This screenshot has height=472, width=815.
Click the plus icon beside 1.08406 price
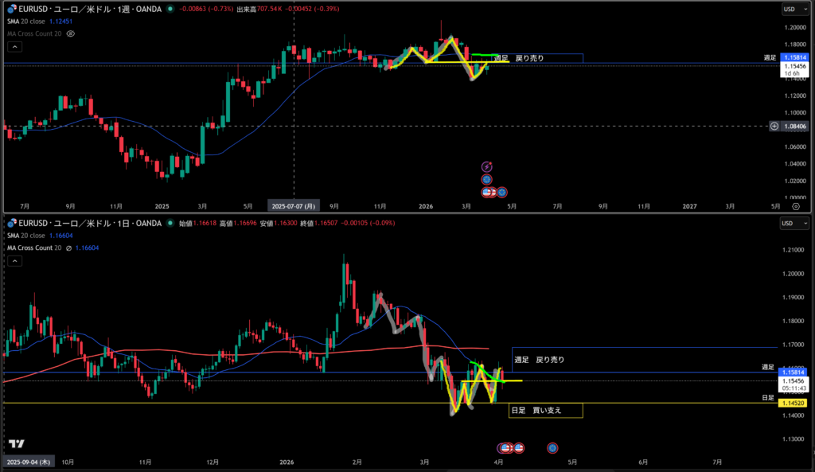click(774, 126)
